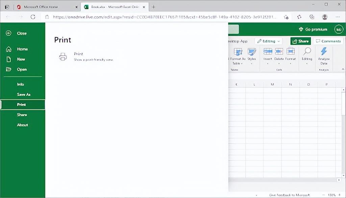346x198 pixels.
Task: Click the browser forward arrow
Action: click(x=21, y=17)
